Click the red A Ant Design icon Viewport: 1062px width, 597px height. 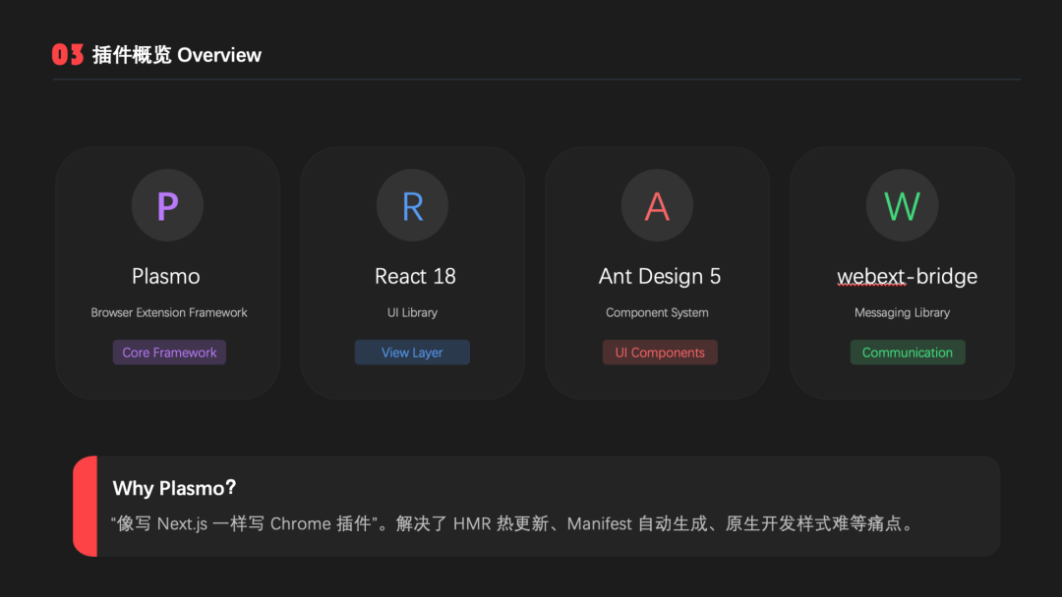pyautogui.click(x=657, y=205)
